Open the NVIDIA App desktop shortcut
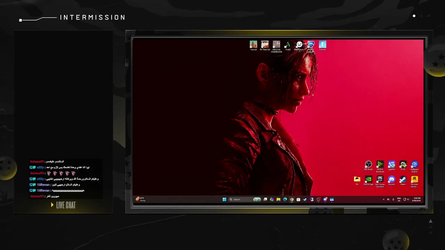Image resolution: width=445 pixels, height=250 pixels. coord(369,181)
